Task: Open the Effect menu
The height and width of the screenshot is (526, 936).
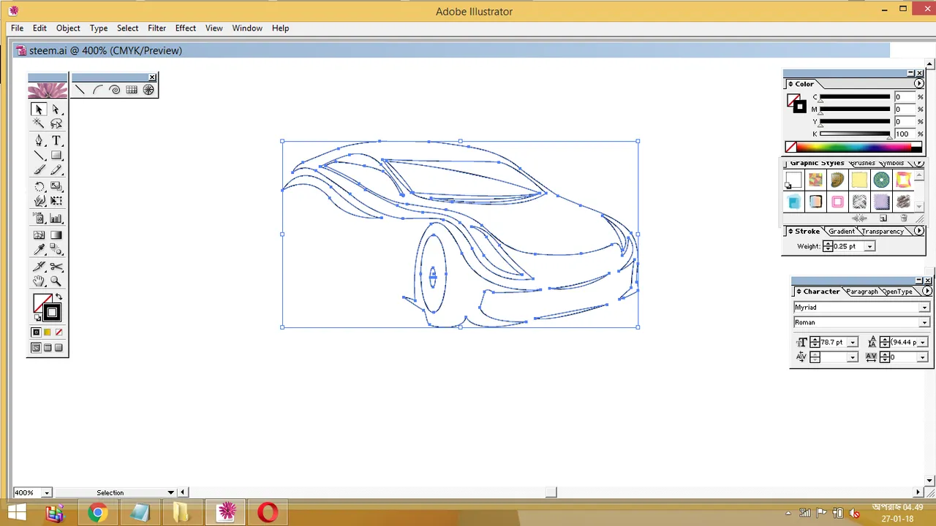Action: [185, 28]
